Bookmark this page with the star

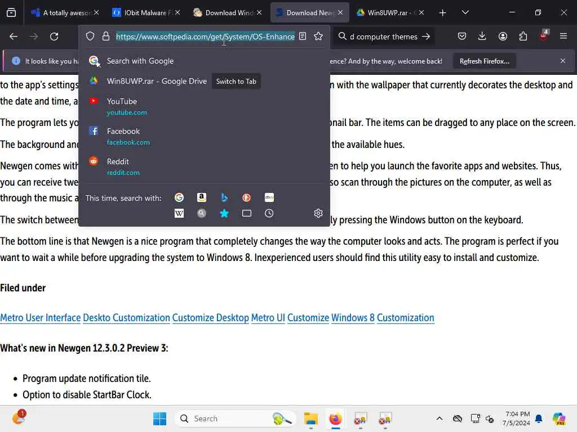coord(318,37)
